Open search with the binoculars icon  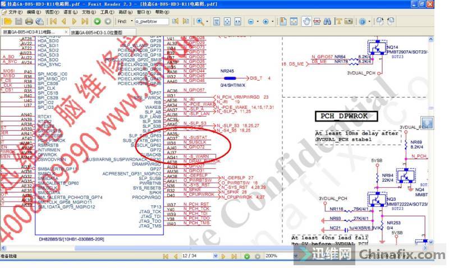(327, 21)
